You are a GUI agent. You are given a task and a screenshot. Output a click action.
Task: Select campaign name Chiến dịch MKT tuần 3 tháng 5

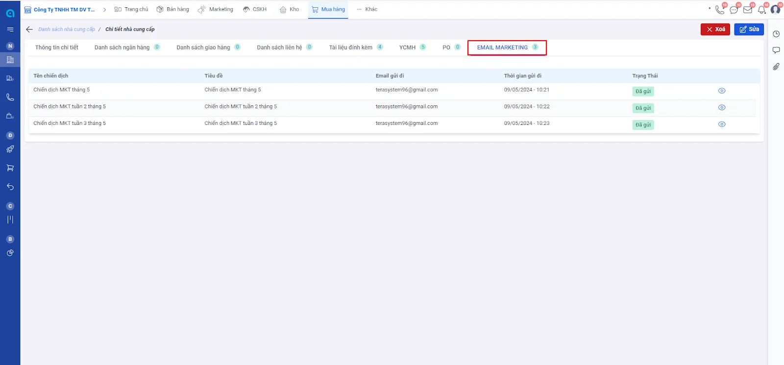(x=70, y=123)
